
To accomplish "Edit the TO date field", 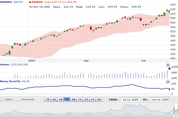I will tap(160, 100).
